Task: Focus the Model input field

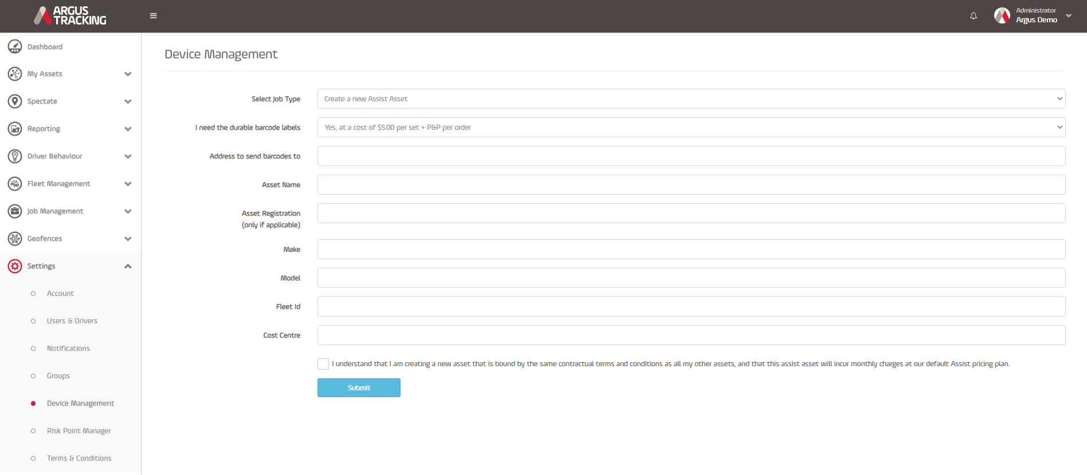Action: coord(691,278)
